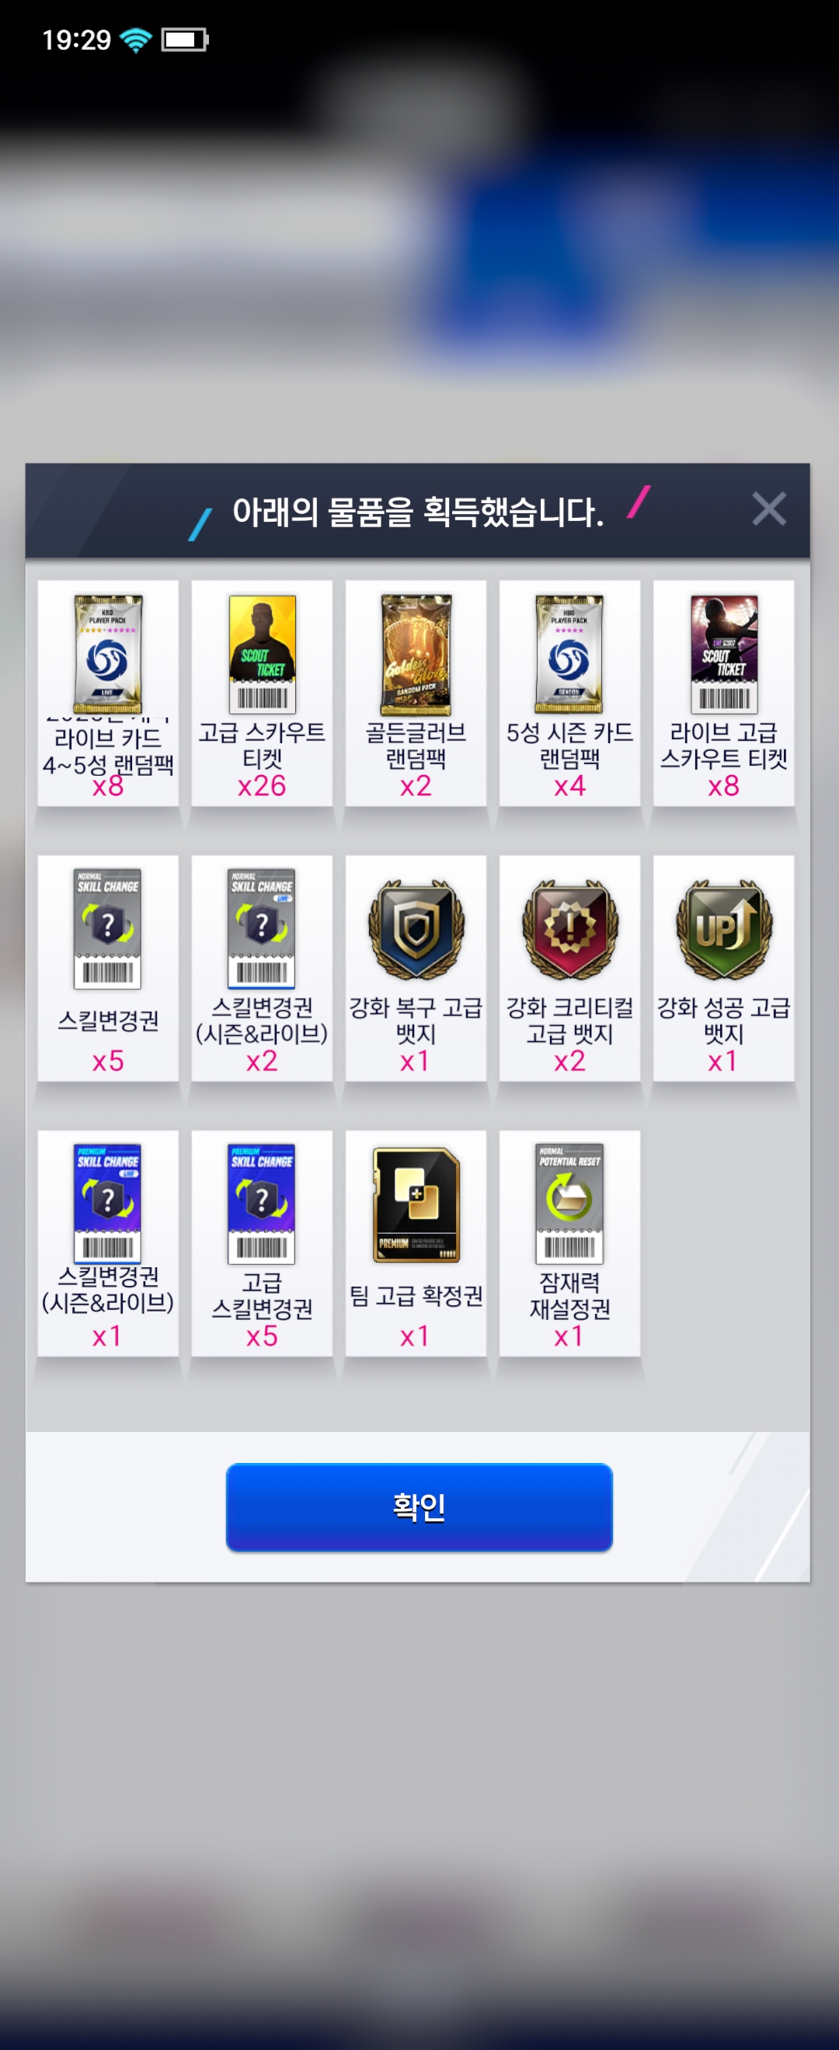Tap the 팀 고급 확정권 premium card

pos(416,1204)
